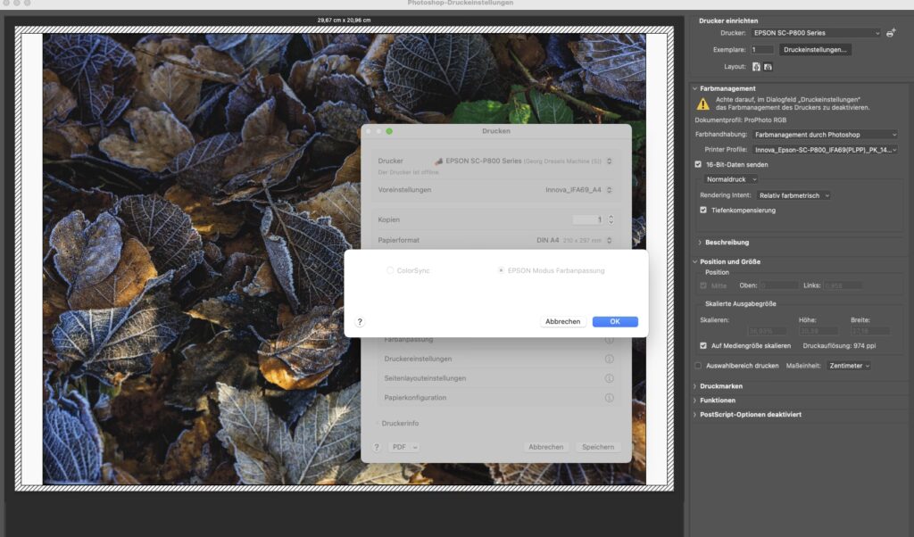Click the Druckeinstellungen… button
The image size is (914, 537).
click(815, 50)
